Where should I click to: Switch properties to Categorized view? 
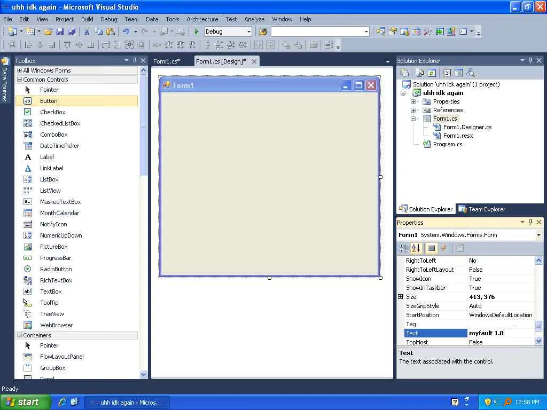point(404,248)
